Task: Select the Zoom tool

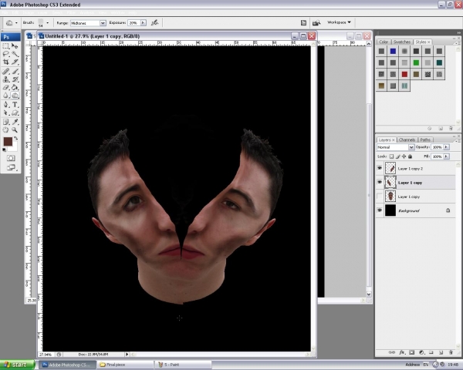Action: pos(15,129)
